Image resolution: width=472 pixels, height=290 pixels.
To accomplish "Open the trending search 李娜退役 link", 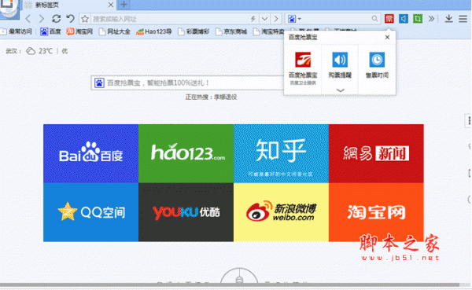I will 225,97.
